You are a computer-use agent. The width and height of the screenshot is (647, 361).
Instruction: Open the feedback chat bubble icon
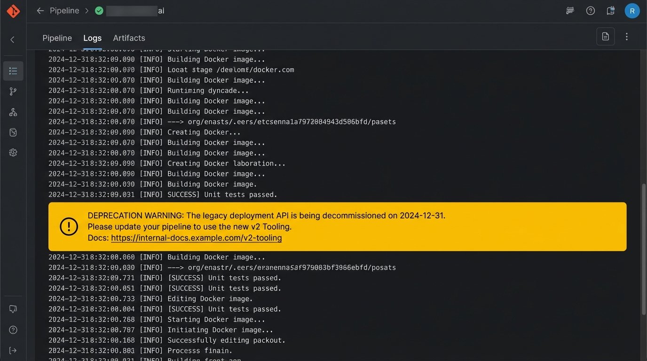pos(13,309)
